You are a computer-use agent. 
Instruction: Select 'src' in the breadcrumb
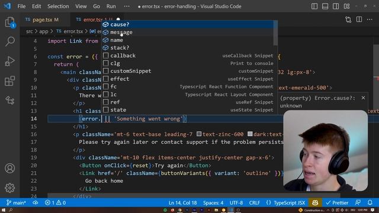click(x=29, y=31)
